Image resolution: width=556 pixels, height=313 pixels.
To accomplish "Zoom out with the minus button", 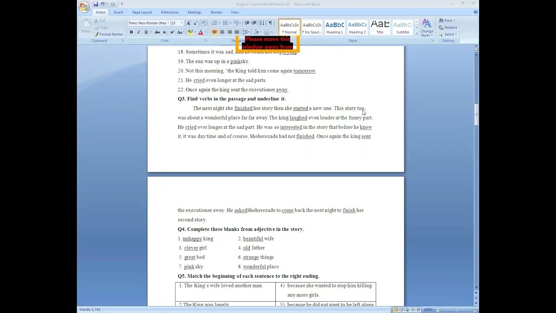I will tap(437, 310).
